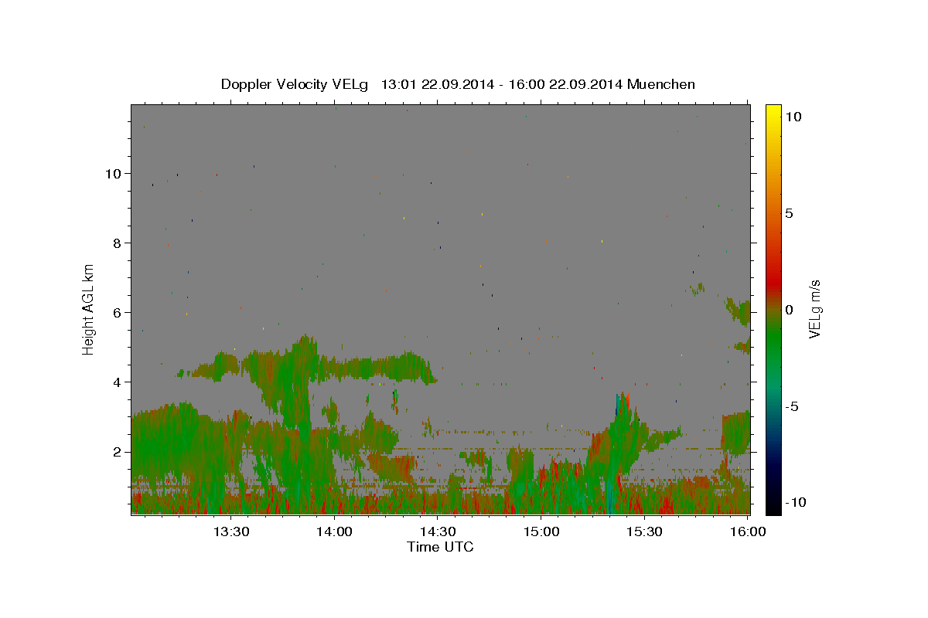Click the height tick label 4
This screenshot has height=618, width=928.
pyautogui.click(x=118, y=382)
